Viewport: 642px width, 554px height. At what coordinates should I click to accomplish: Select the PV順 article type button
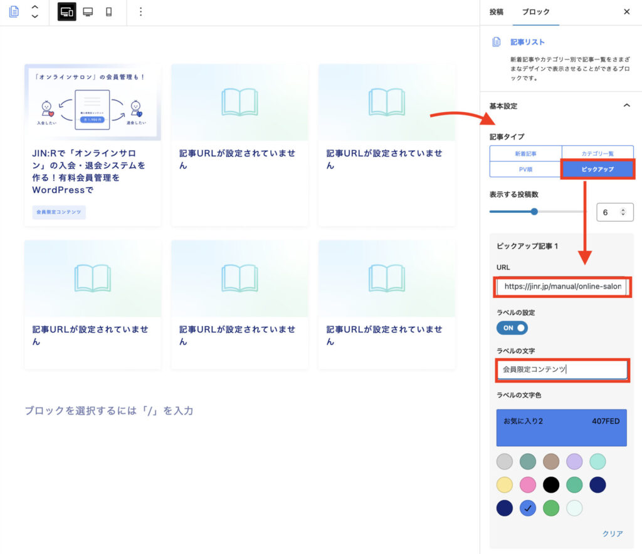click(527, 170)
